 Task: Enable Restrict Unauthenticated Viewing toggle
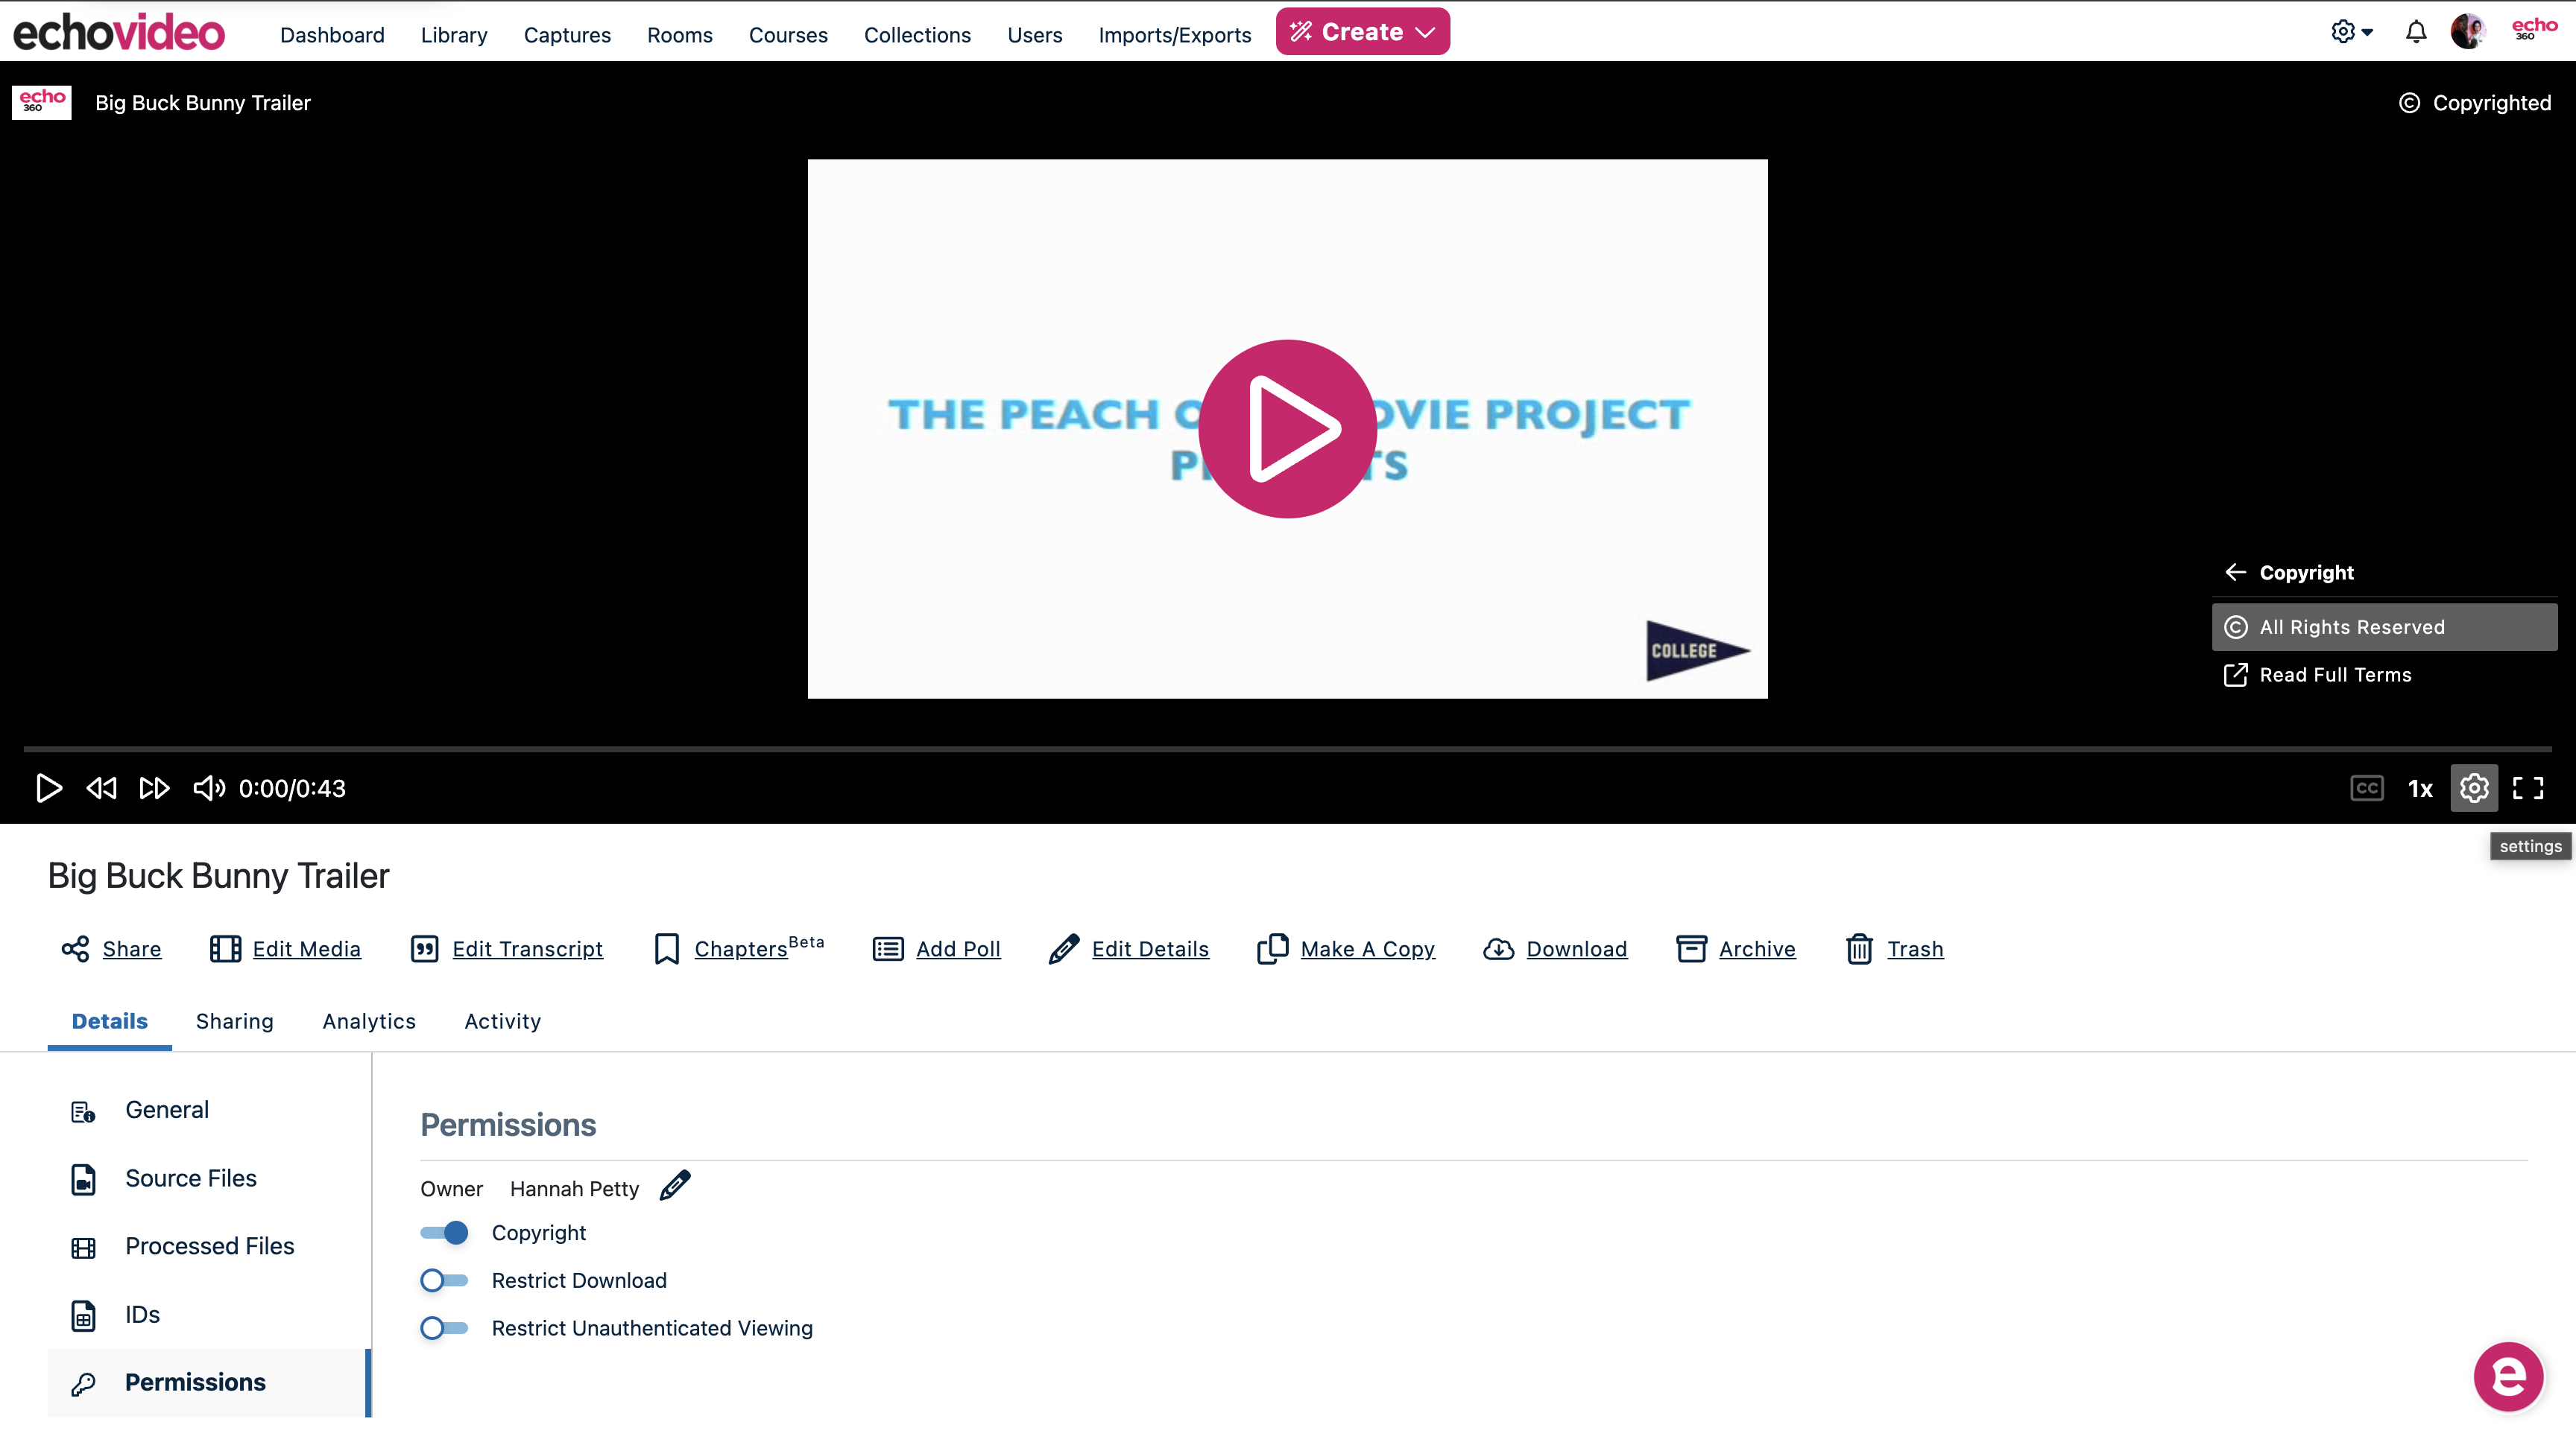444,1328
